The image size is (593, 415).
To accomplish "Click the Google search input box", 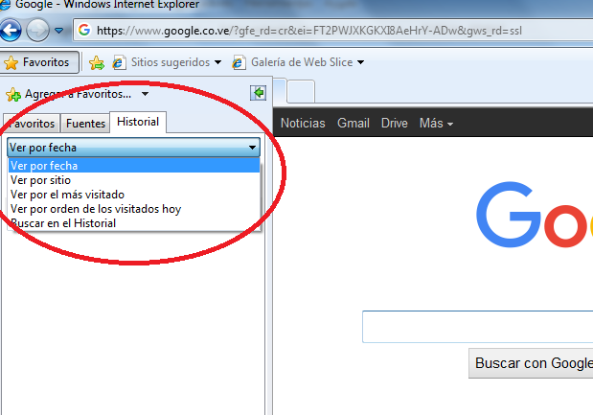I will click(x=478, y=327).
